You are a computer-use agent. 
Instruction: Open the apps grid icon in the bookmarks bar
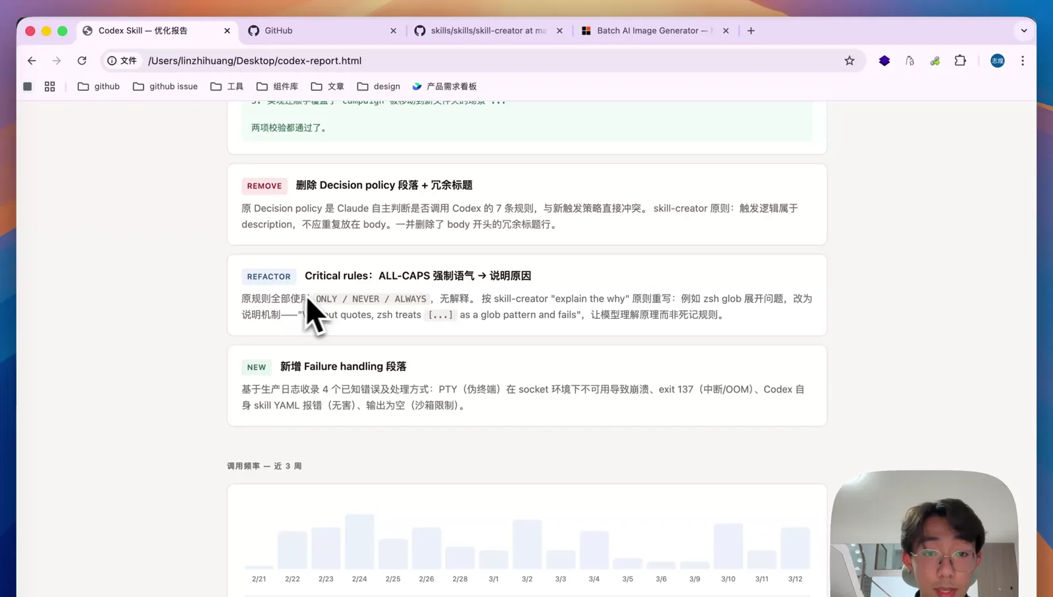tap(49, 86)
